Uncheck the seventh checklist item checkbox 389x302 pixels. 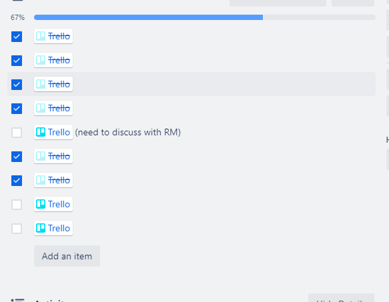17,181
